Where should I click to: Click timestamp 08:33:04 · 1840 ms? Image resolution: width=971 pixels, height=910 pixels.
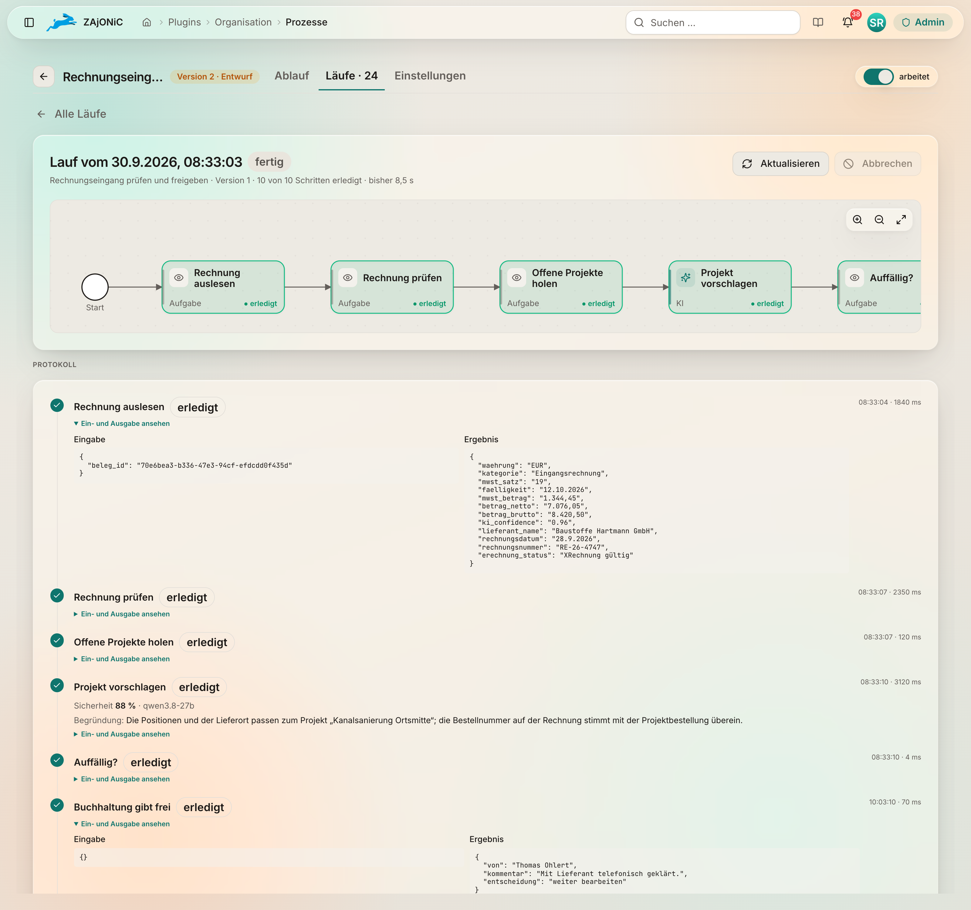tap(889, 402)
